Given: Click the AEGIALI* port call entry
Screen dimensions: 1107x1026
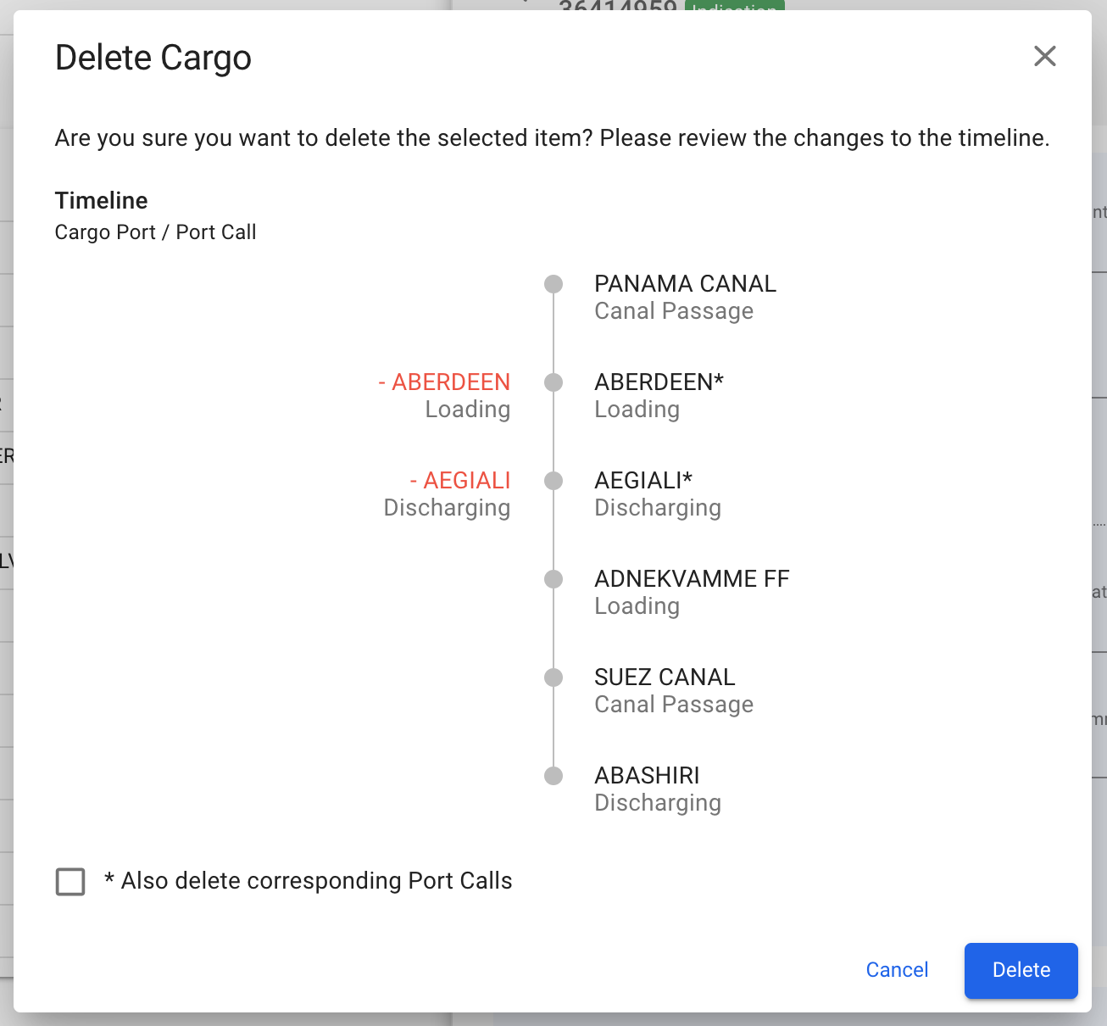Looking at the screenshot, I should [x=643, y=481].
